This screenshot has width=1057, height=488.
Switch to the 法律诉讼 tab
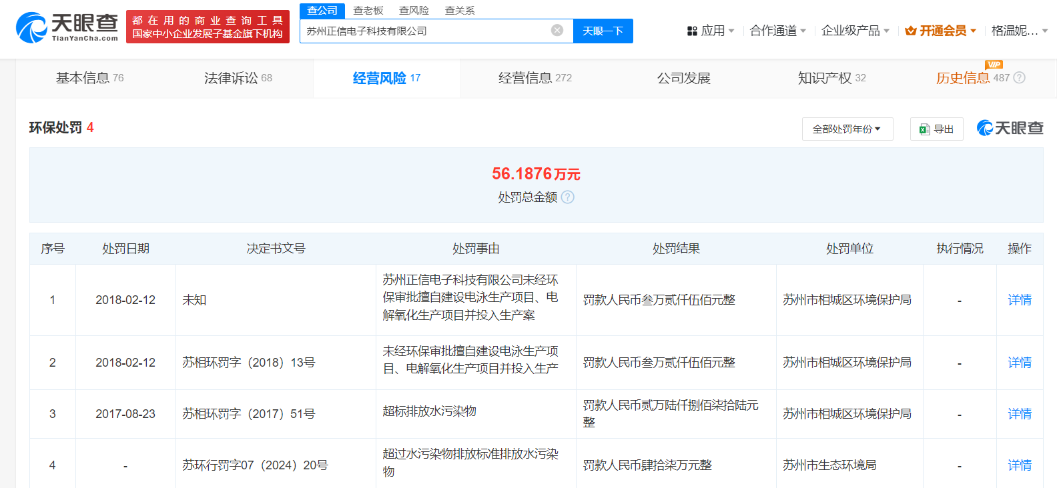[238, 78]
